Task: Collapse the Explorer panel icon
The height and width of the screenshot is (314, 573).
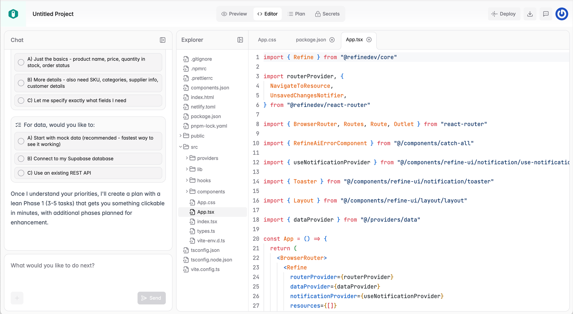Action: tap(240, 40)
